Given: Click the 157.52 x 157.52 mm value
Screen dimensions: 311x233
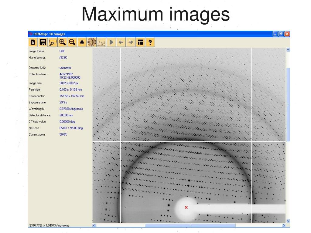Looking at the screenshot, I should pos(72,96).
